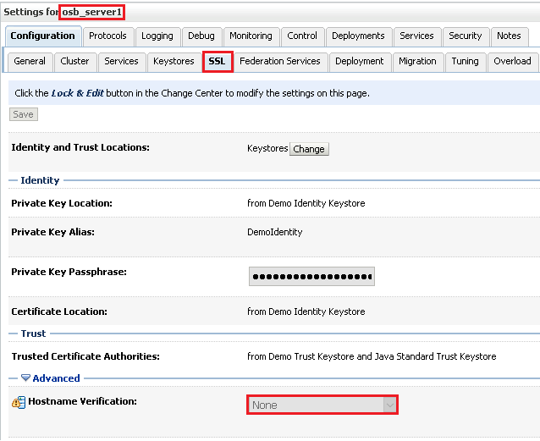Open the Federation Services sub-tab
Image resolution: width=540 pixels, height=441 pixels.
click(x=279, y=62)
